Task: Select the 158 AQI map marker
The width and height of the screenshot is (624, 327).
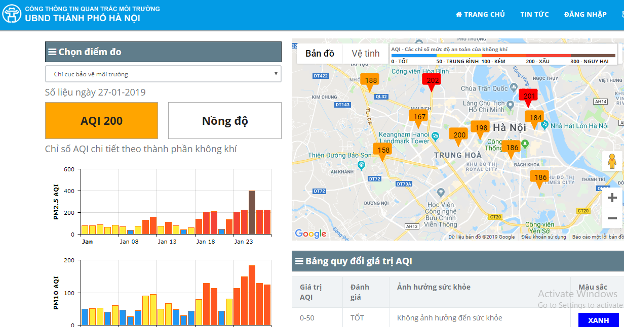Action: (x=383, y=150)
